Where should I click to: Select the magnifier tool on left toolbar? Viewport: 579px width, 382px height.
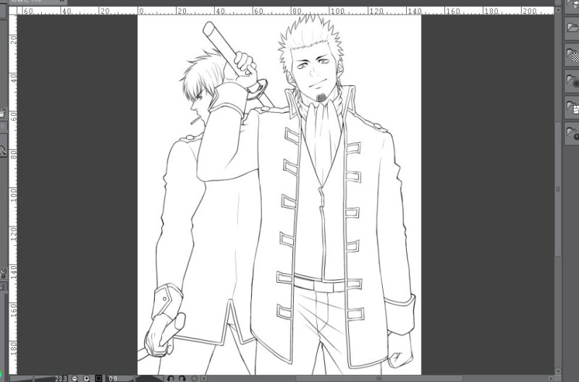pyautogui.click(x=2, y=150)
